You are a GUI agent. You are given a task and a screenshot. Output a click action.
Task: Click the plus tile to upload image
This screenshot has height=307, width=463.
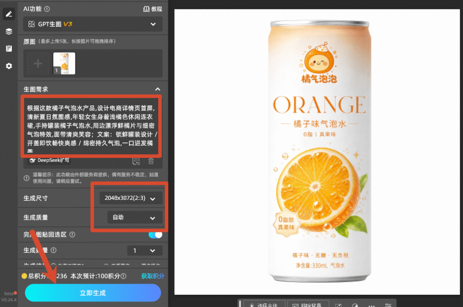(x=38, y=63)
